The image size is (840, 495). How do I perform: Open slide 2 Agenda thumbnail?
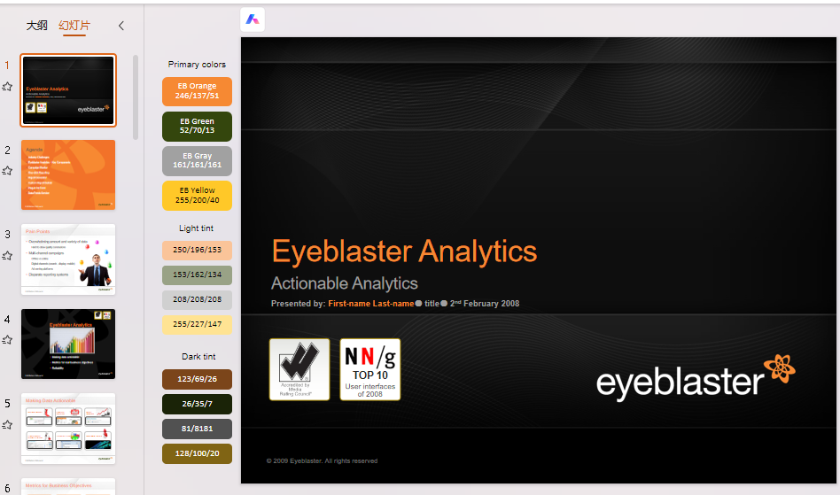[68, 174]
